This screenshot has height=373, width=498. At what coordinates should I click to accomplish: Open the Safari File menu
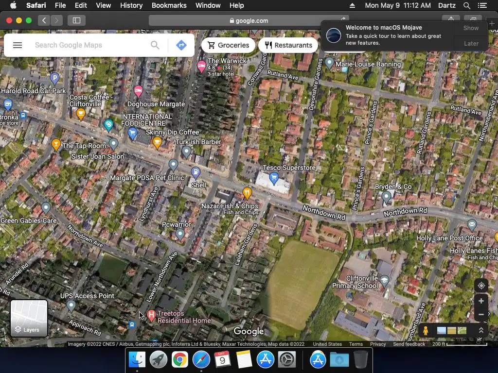click(60, 5)
